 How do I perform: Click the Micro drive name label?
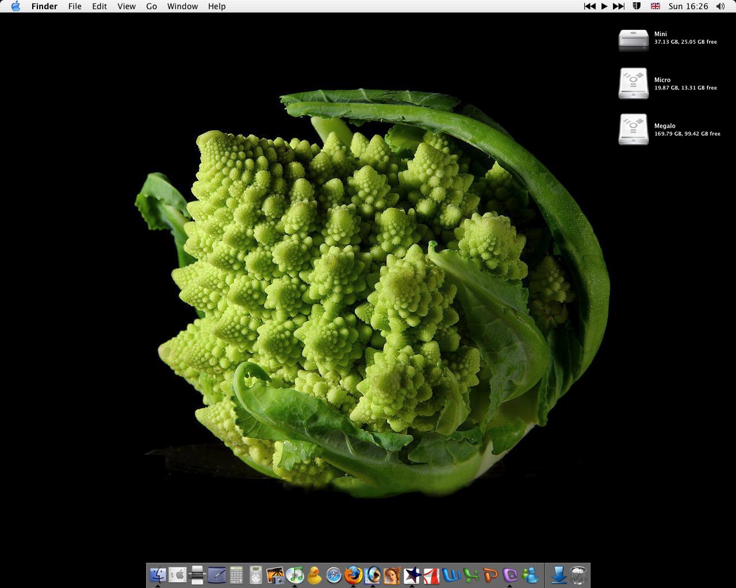[662, 80]
